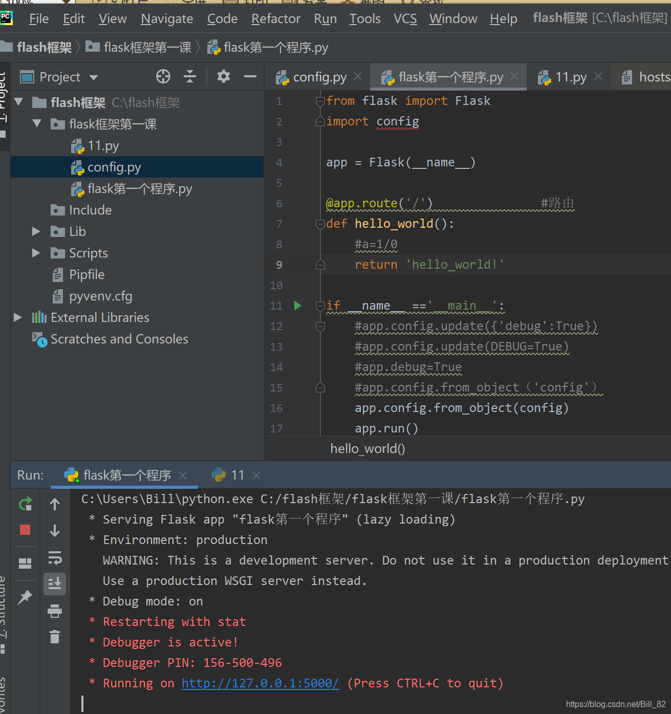
Task: Clear all console output trash icon
Action: [x=55, y=637]
